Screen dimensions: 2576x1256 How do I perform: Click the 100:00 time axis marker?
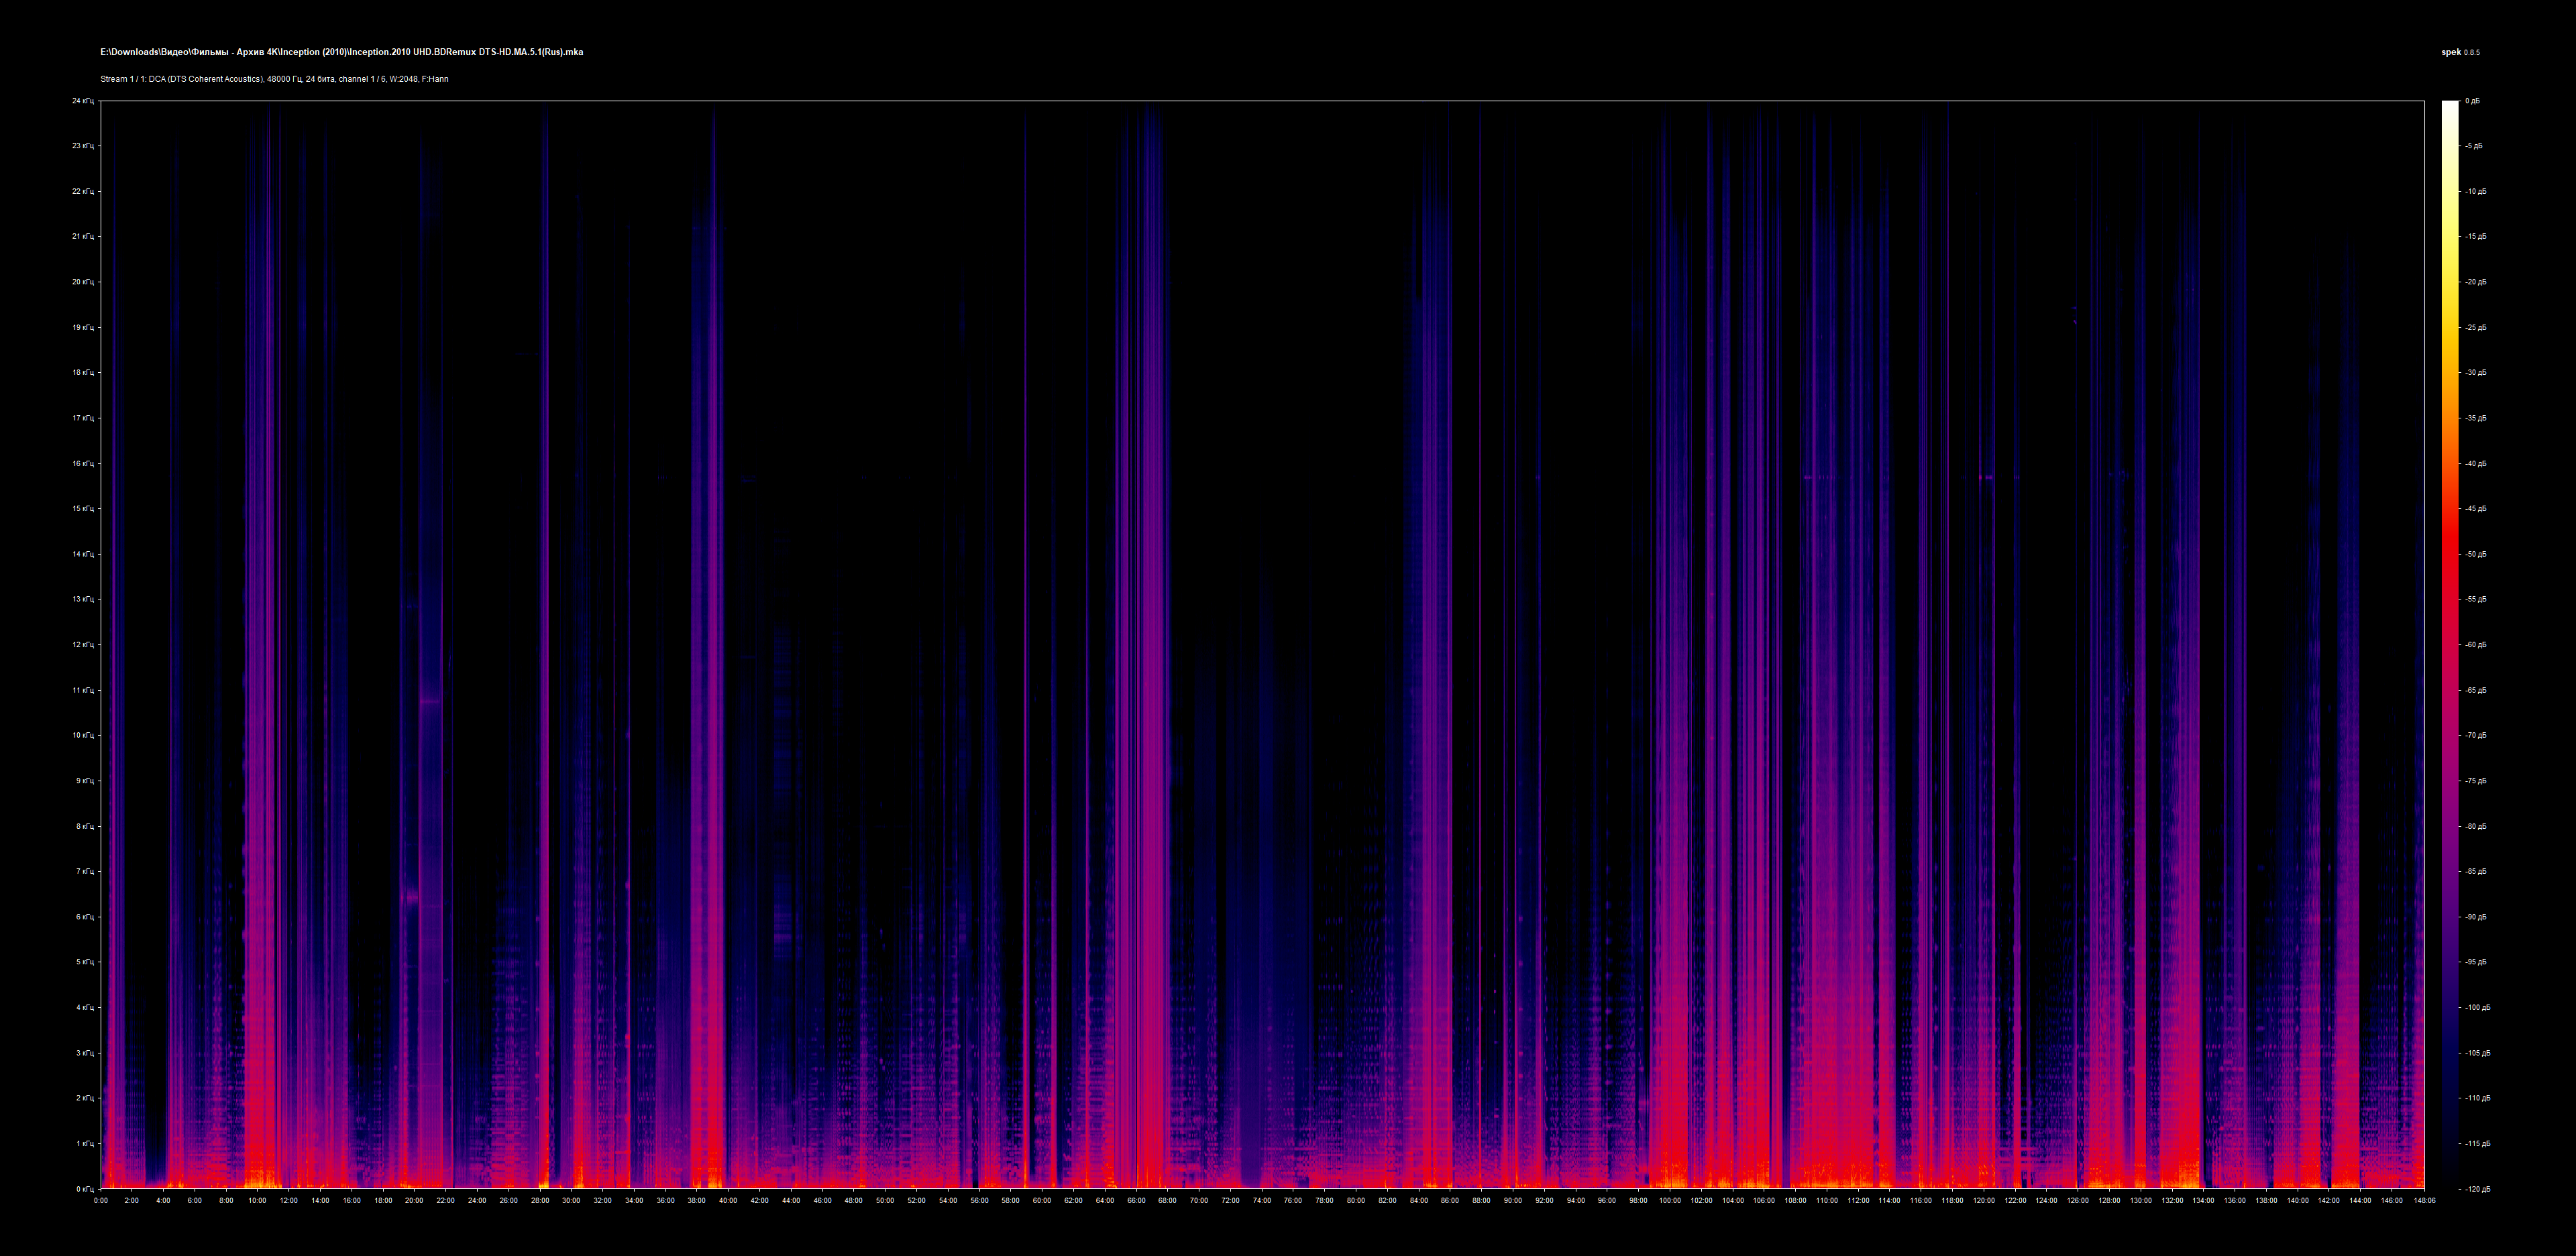coord(1670,1200)
